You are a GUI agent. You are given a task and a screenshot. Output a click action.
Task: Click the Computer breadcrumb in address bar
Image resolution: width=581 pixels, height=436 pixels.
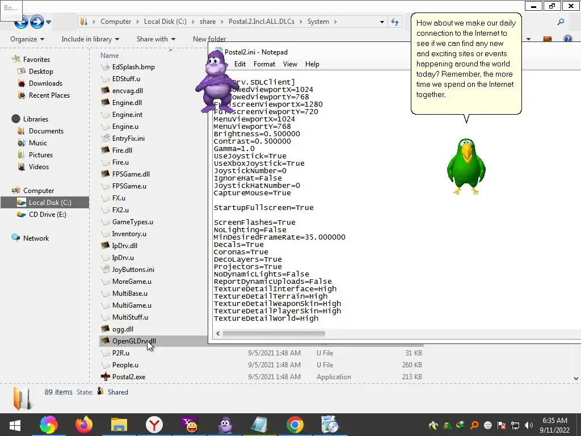coord(116,22)
